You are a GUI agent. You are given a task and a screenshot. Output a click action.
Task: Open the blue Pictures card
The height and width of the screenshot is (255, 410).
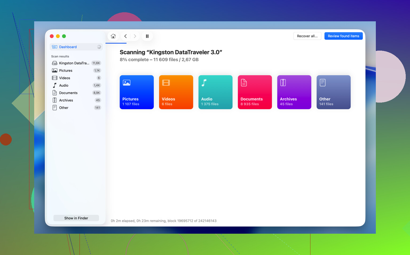pos(137,92)
